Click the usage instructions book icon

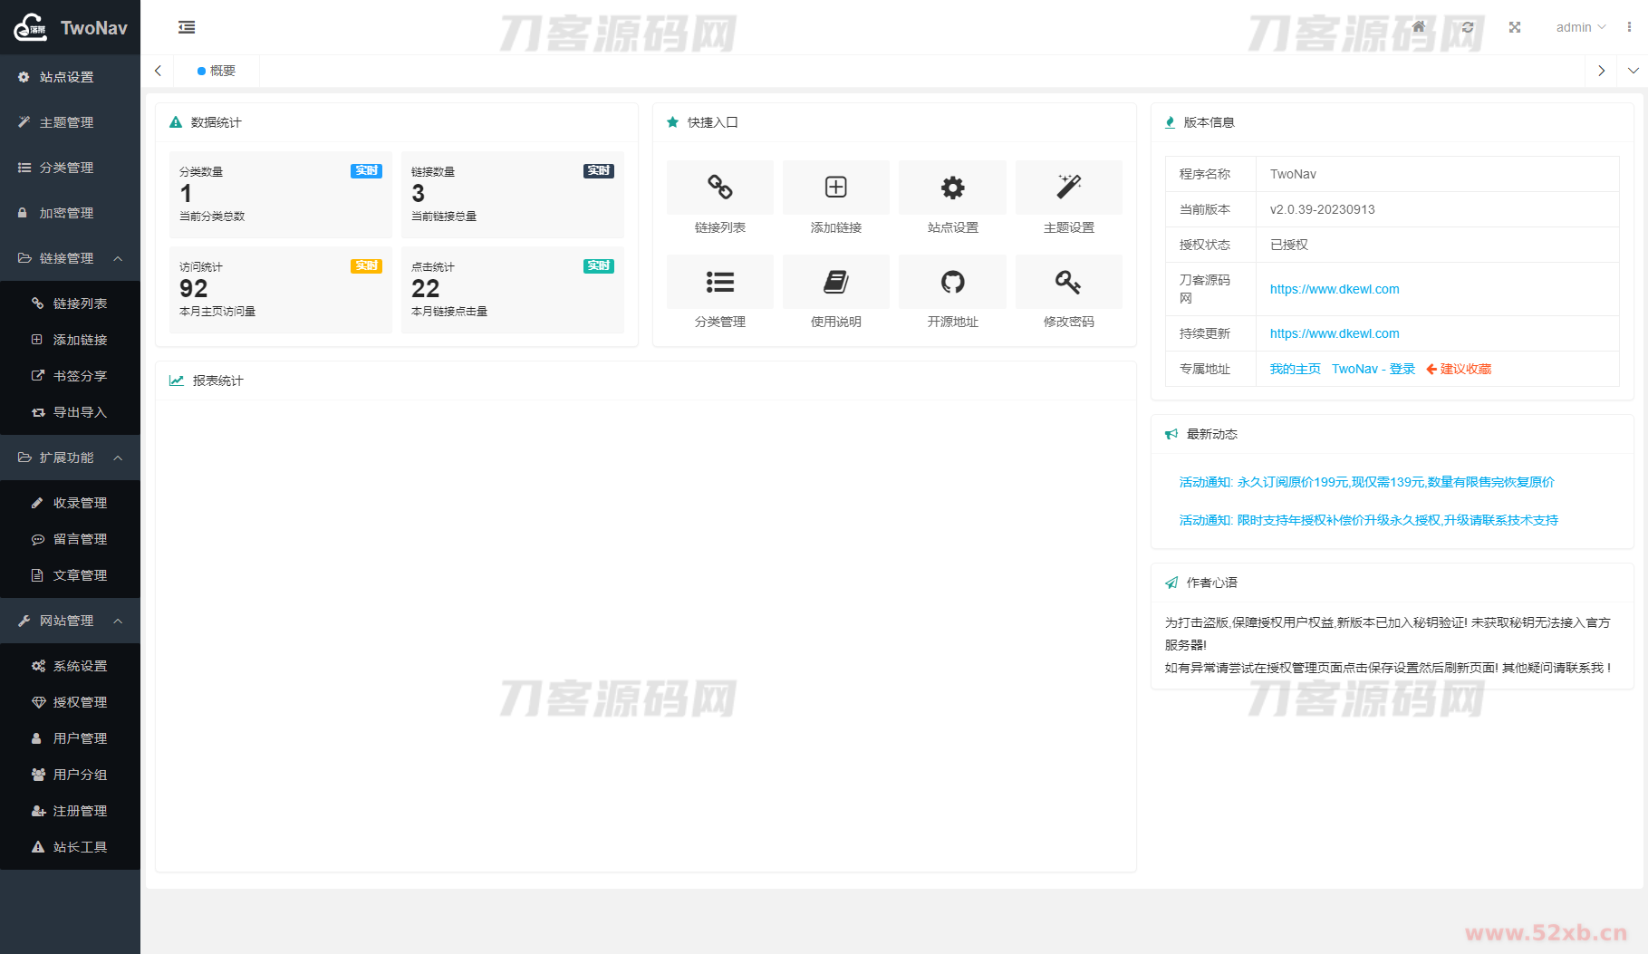click(x=835, y=283)
